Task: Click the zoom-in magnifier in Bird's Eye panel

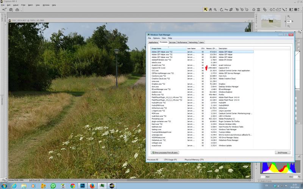Action: point(289,17)
